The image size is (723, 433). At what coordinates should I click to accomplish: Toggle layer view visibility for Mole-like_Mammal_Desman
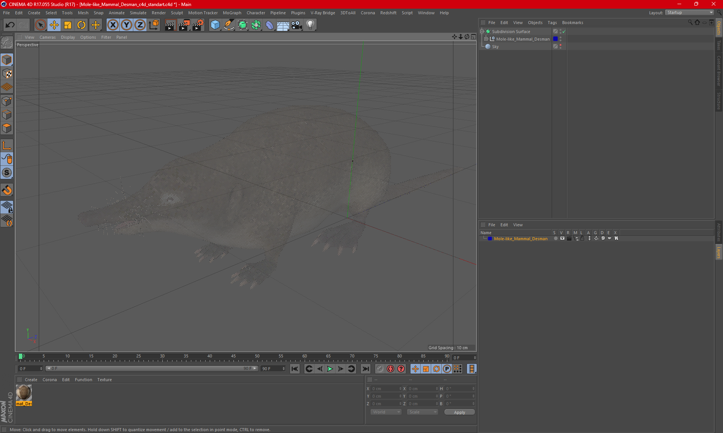562,238
